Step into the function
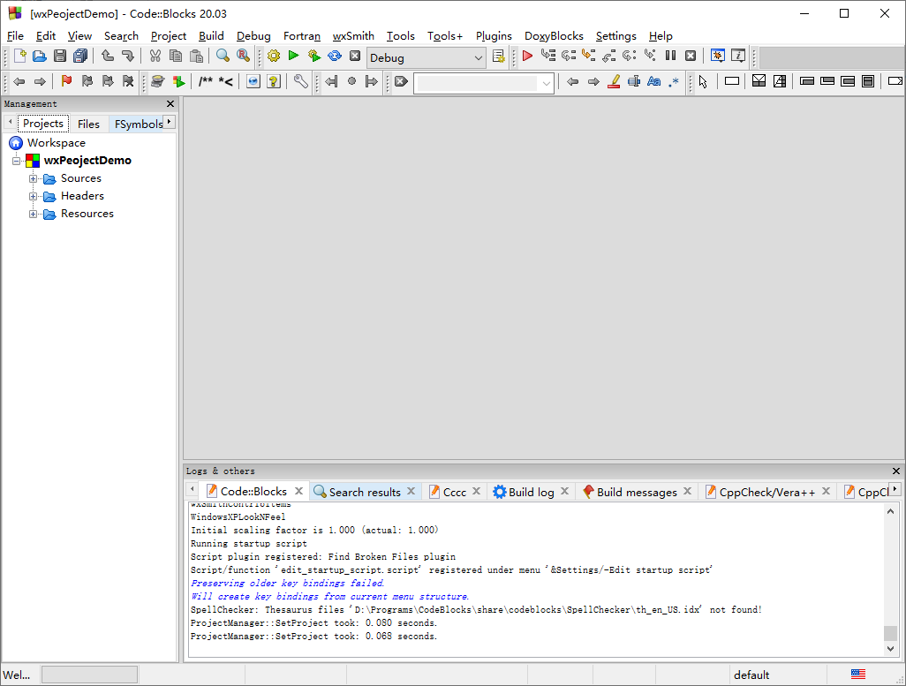906x686 pixels. pyautogui.click(x=589, y=56)
